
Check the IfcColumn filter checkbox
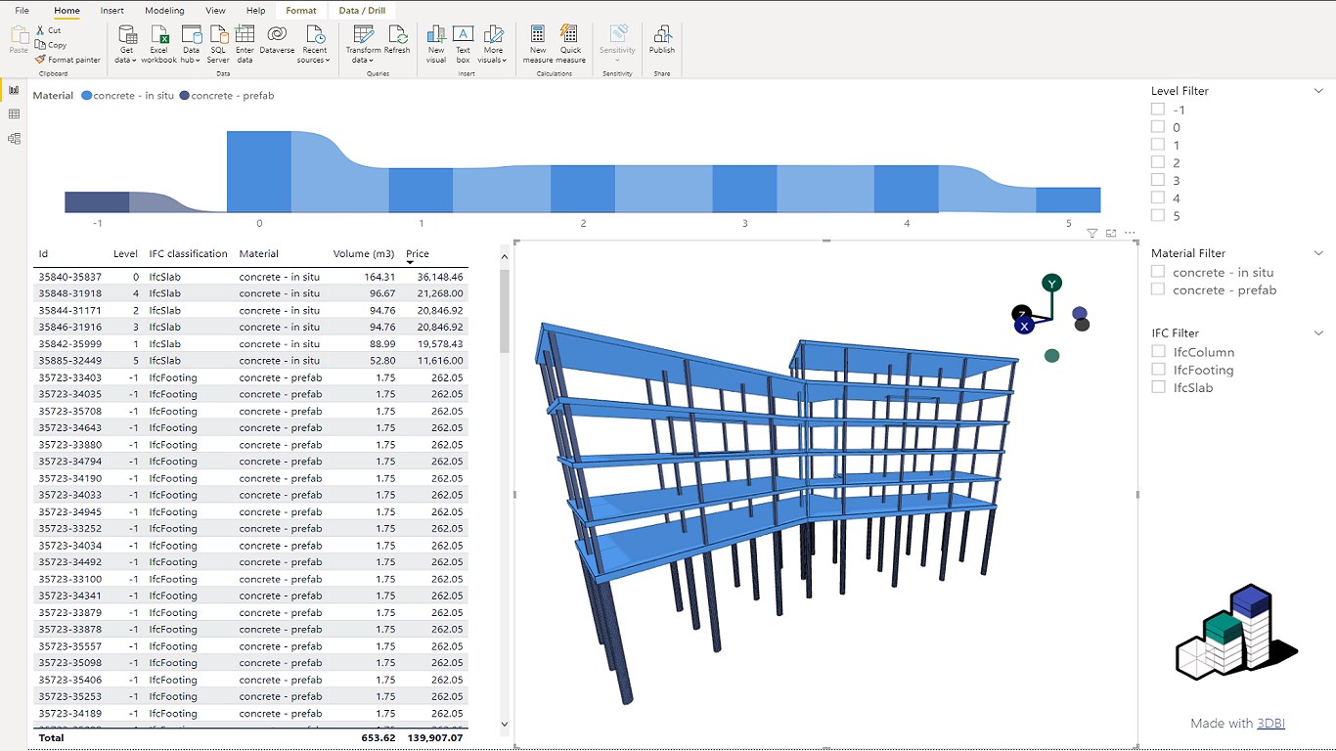1158,352
